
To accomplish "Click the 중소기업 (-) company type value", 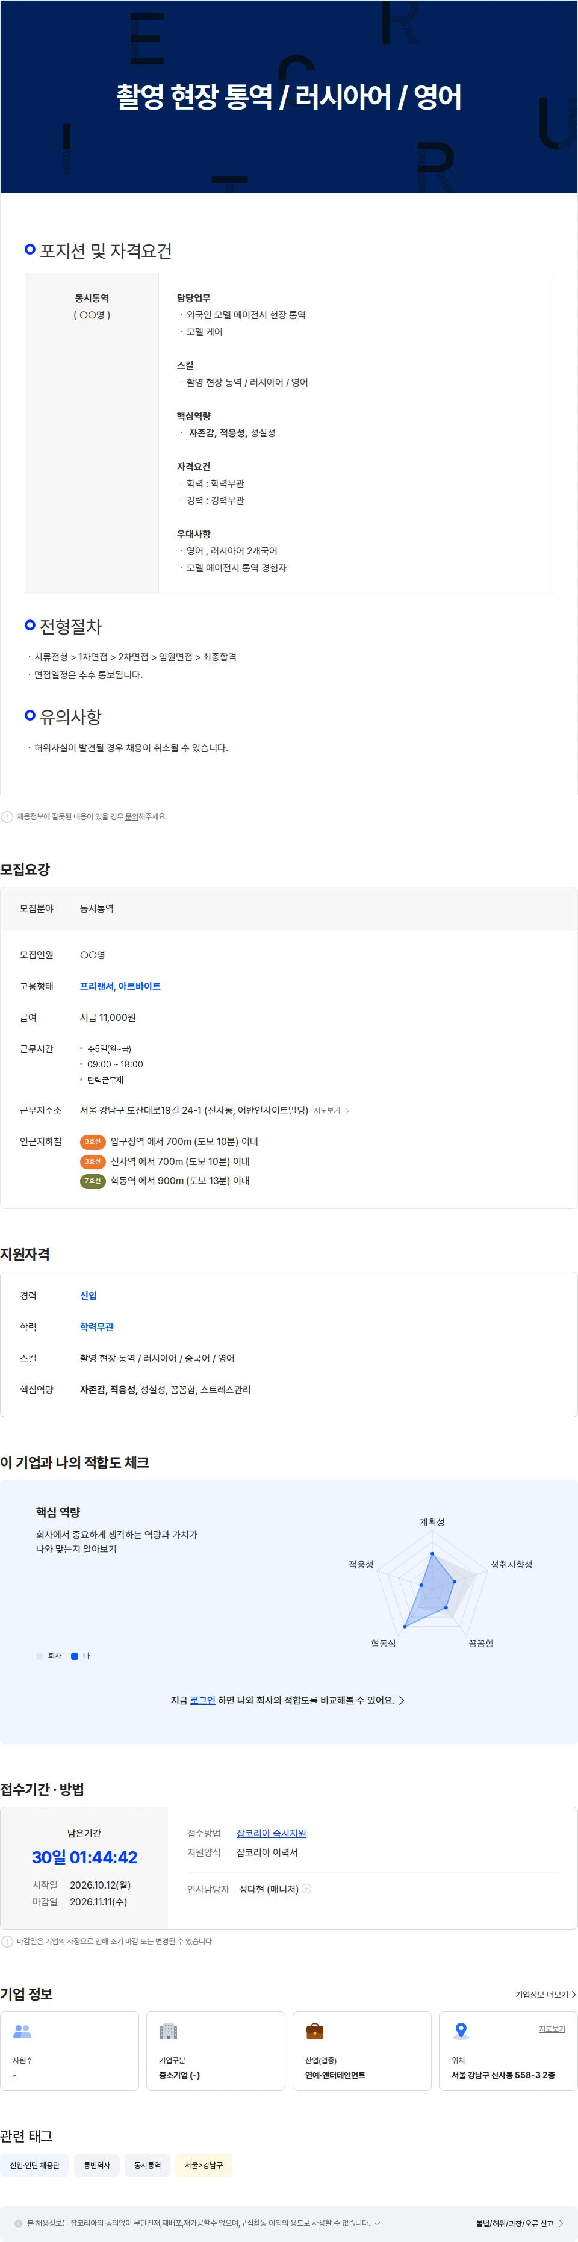I will [179, 2075].
